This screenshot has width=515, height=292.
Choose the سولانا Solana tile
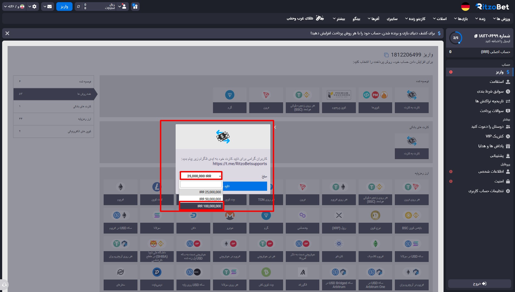[x=157, y=221]
